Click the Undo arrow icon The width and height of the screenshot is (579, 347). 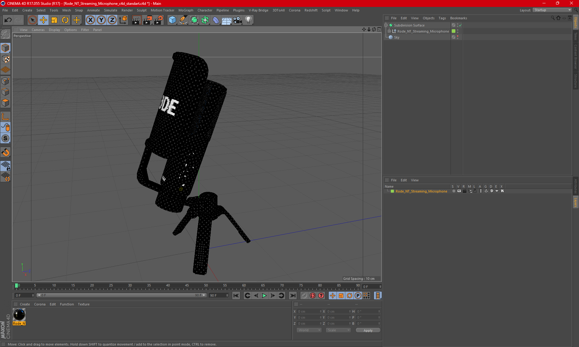click(8, 20)
